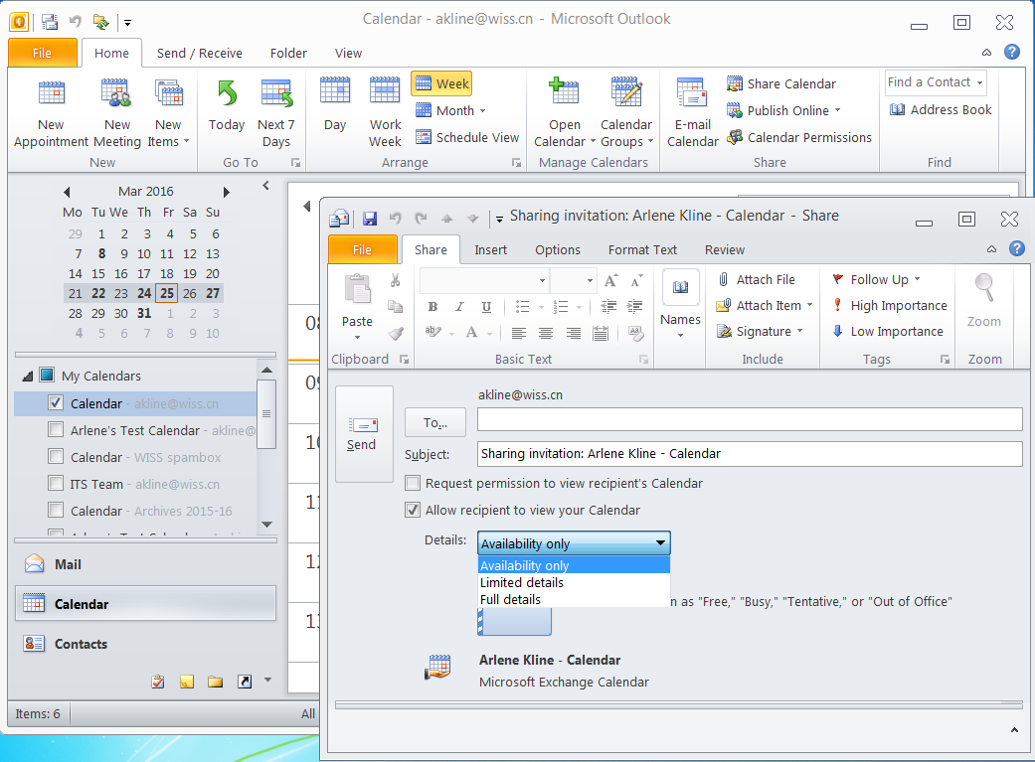The width and height of the screenshot is (1035, 762).
Task: Uncheck Calendar akline@wiss.cn checkbox
Action: tap(56, 403)
